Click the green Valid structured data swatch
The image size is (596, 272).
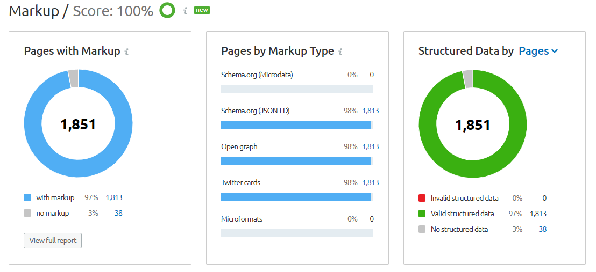pos(422,214)
